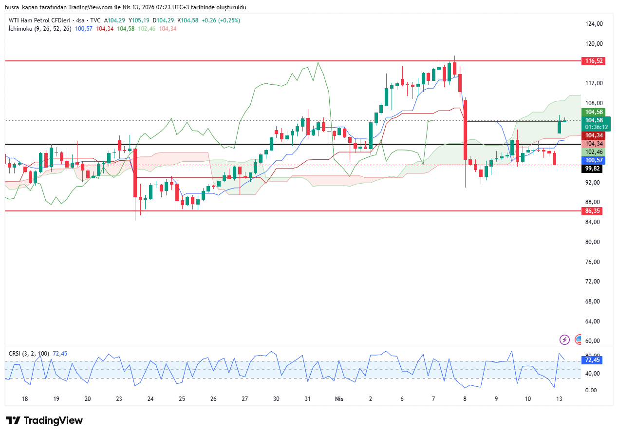Click the light green 102,46 legend value
The image size is (618, 435).
click(147, 29)
